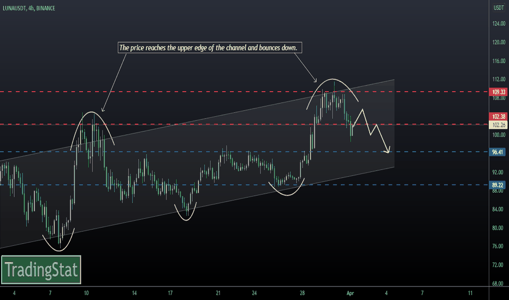Click the 84.00 value on price axis

(x=499, y=209)
